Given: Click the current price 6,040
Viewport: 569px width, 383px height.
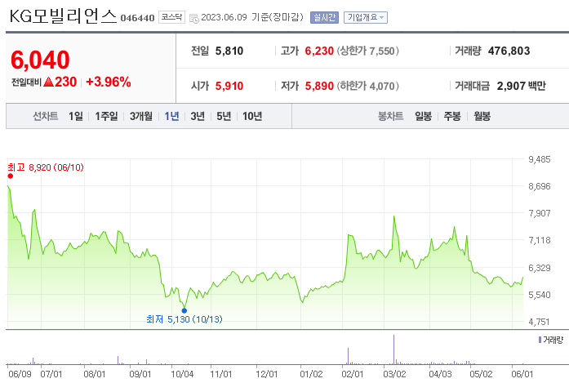Looking at the screenshot, I should coord(40,60).
